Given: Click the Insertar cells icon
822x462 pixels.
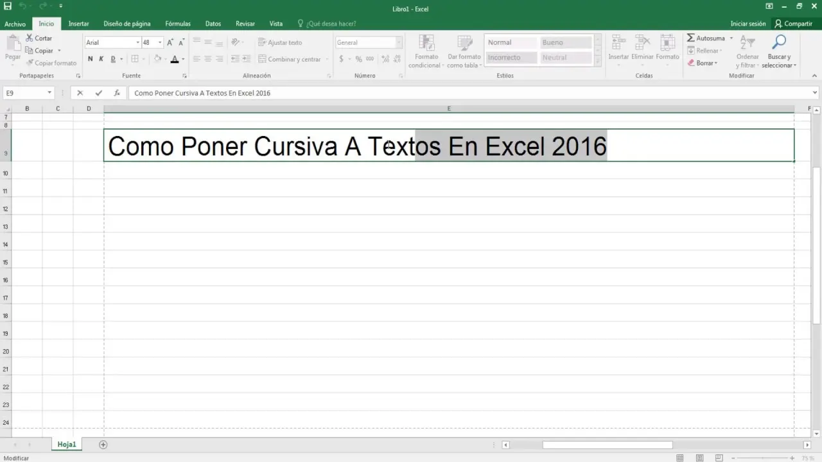Looking at the screenshot, I should pyautogui.click(x=619, y=43).
